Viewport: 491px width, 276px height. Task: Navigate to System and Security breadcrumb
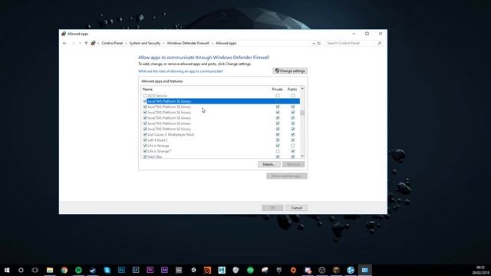[145, 43]
